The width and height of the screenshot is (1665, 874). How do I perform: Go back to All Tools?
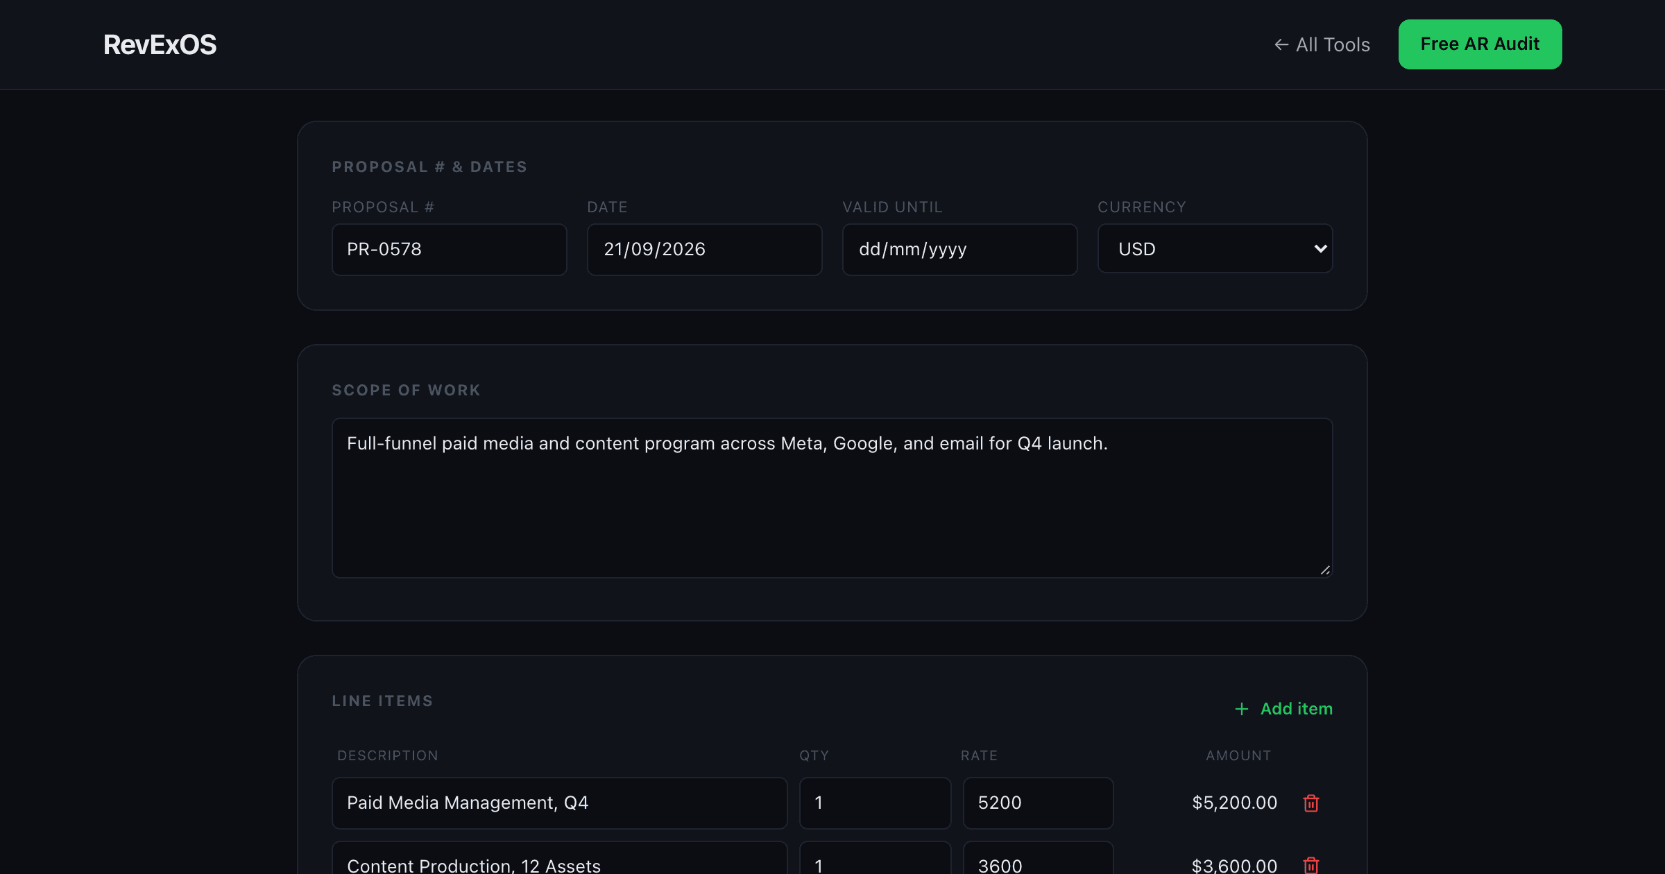click(1322, 44)
